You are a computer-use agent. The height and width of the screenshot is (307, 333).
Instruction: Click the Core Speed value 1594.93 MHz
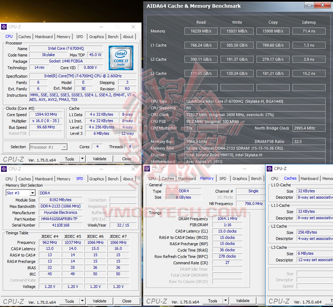tap(46, 114)
